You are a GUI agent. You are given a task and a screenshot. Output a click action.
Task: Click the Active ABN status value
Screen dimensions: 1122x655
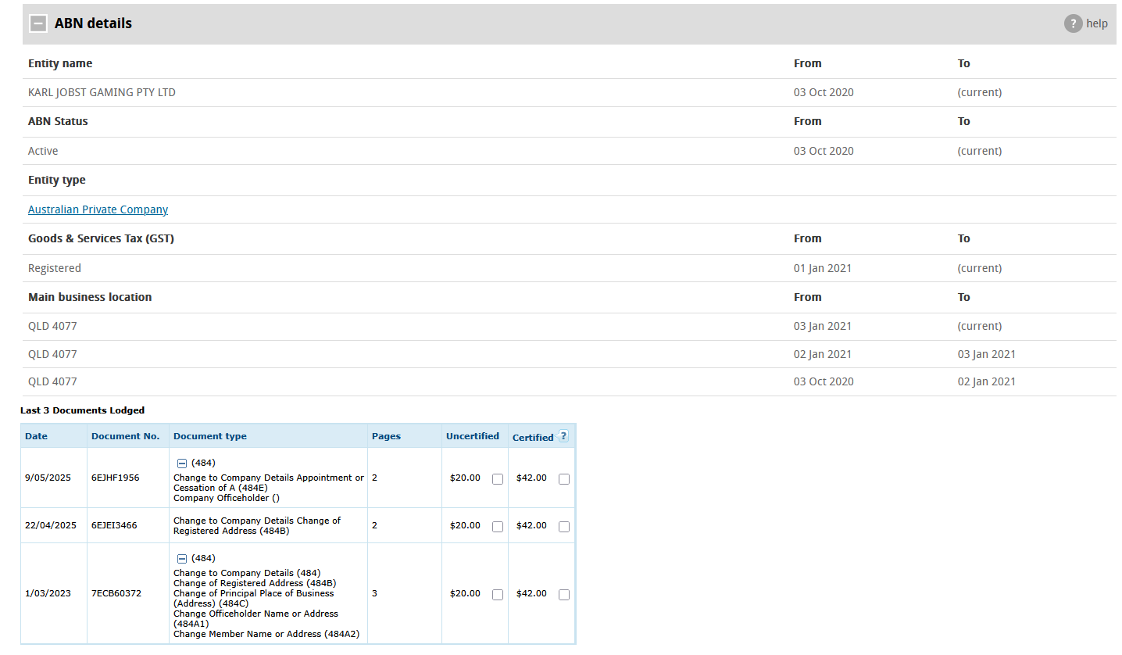coord(43,151)
